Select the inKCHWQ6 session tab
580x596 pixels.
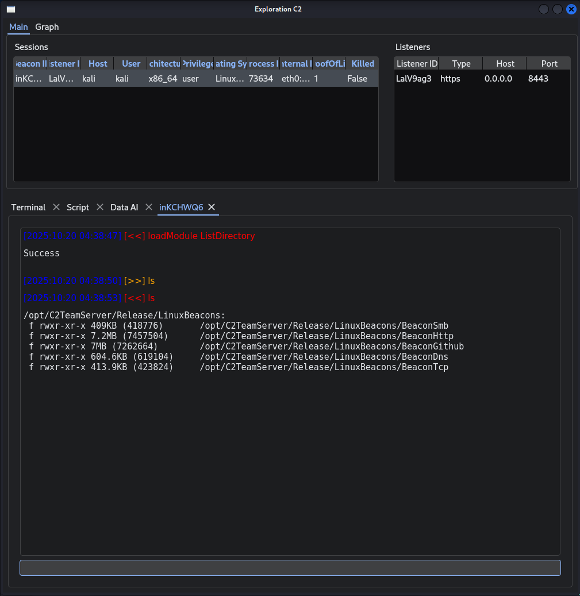tap(180, 207)
